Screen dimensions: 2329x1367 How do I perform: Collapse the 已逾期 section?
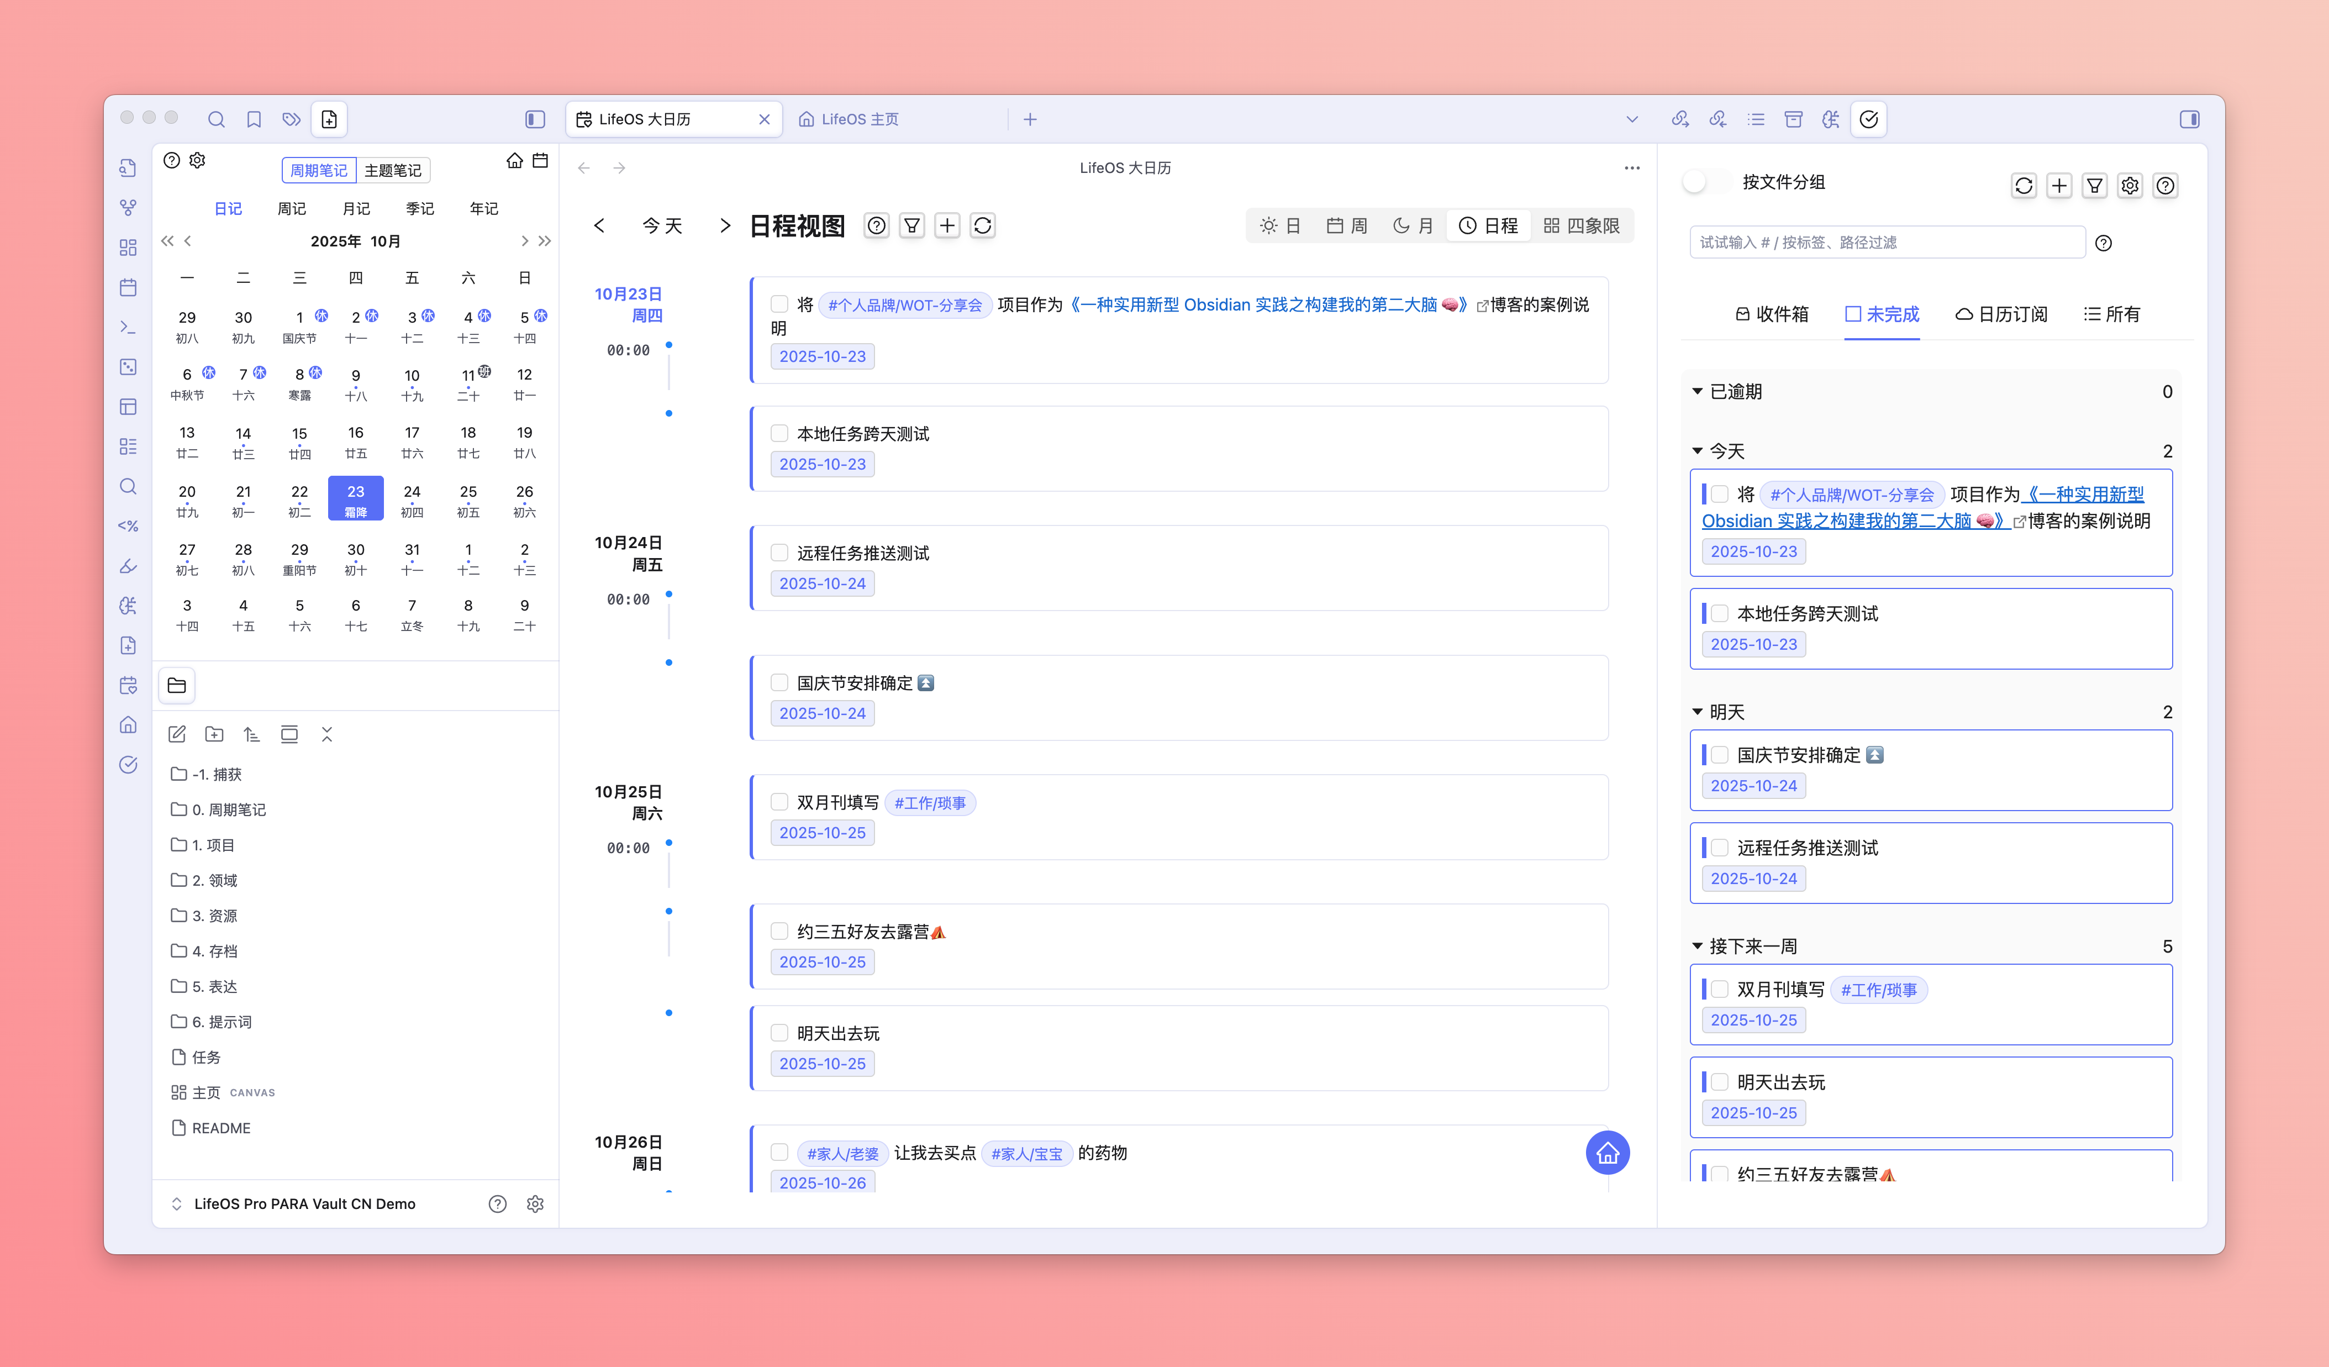click(1697, 392)
